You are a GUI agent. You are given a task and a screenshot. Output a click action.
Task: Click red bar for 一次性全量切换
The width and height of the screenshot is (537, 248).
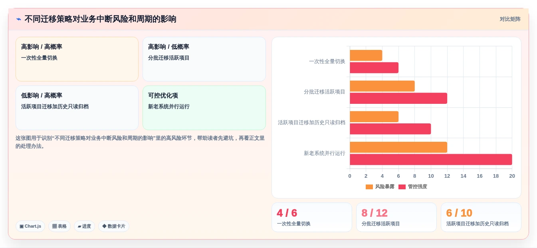[374, 67]
